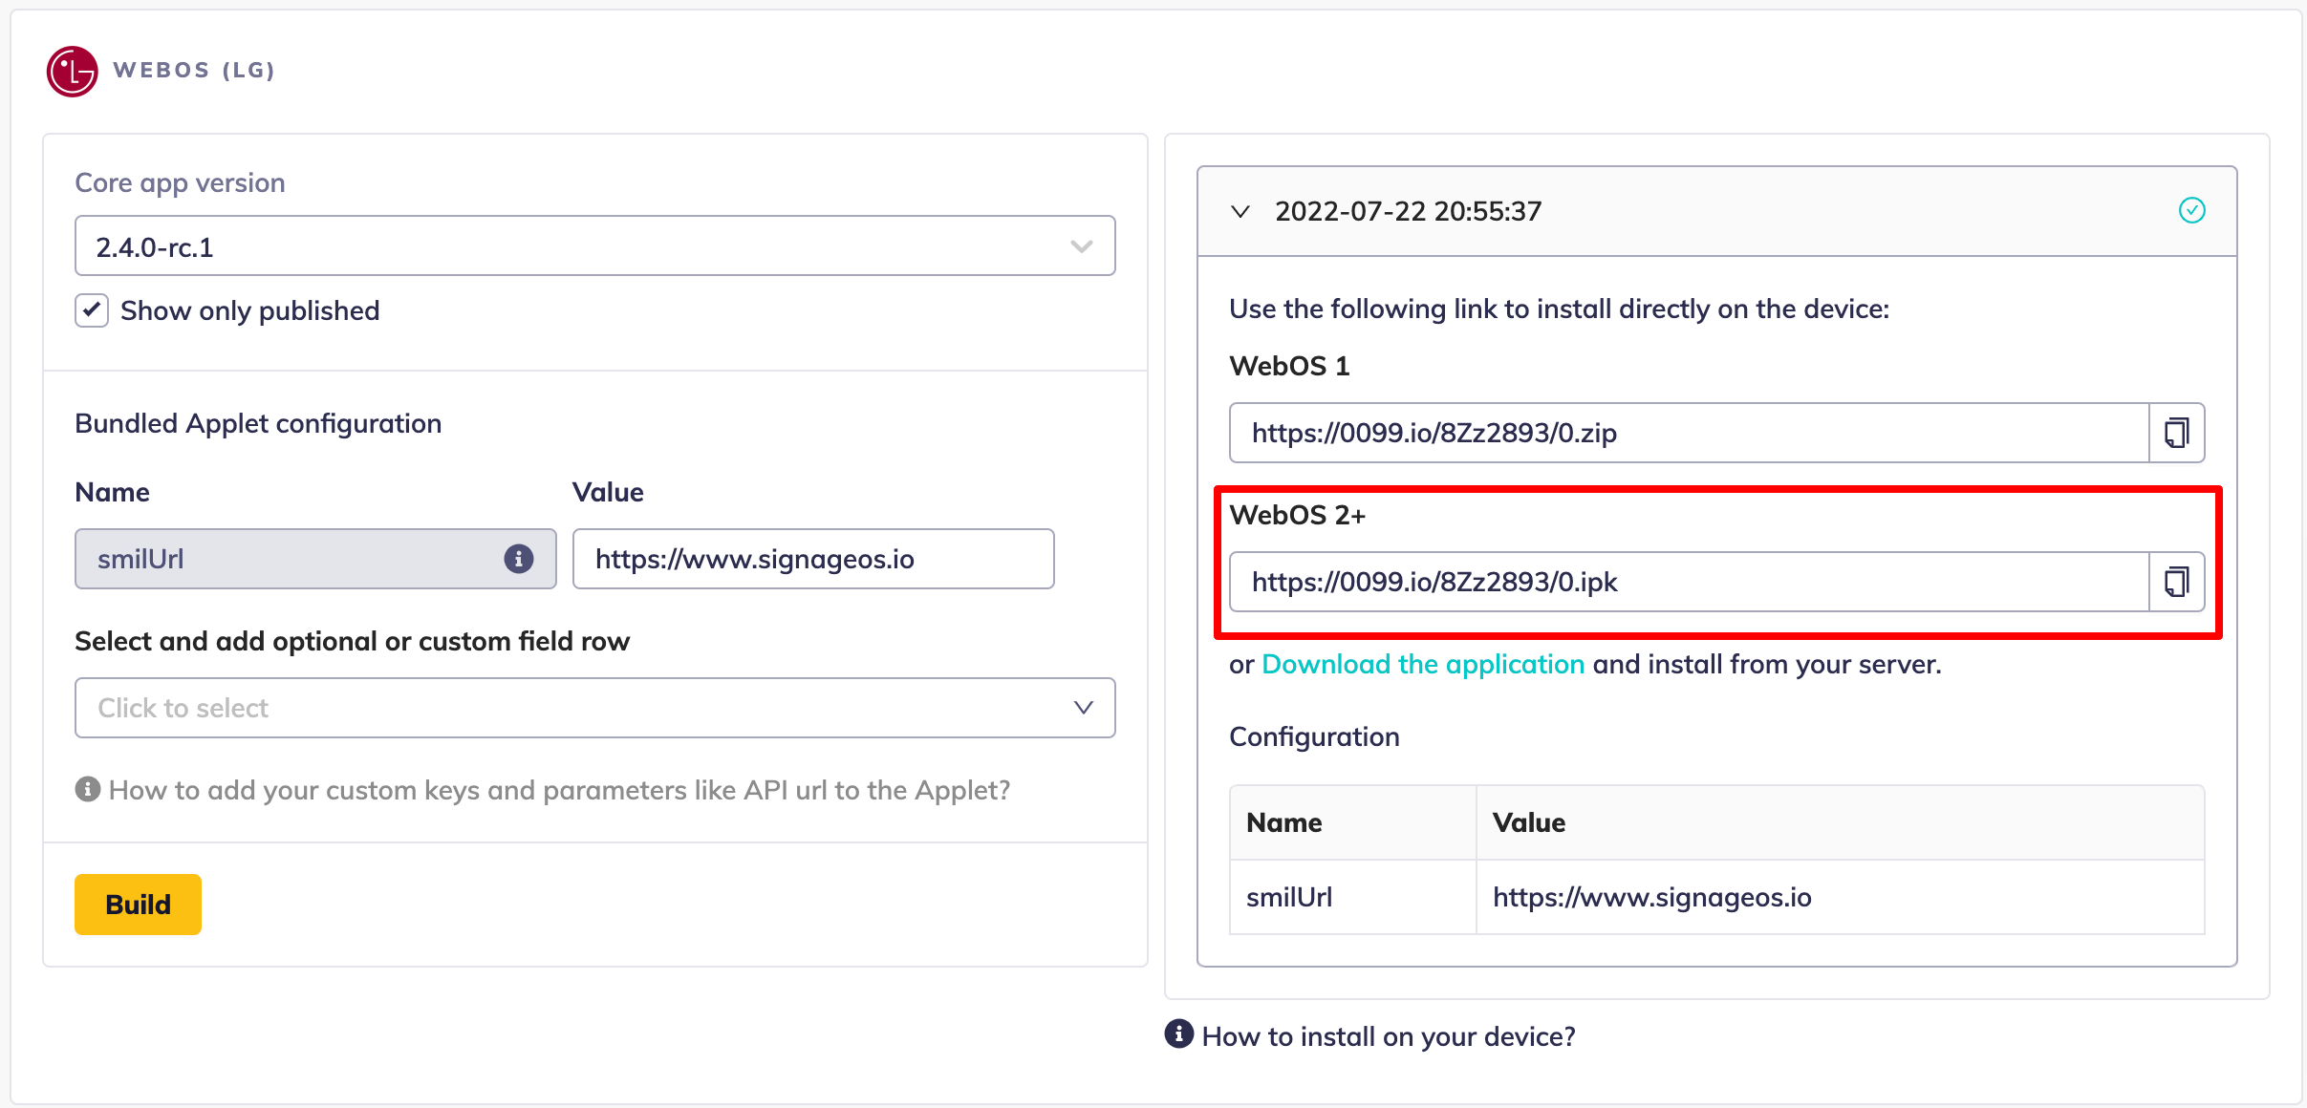The image size is (2307, 1108).
Task: Open the Click to select field dropdown
Action: click(x=594, y=708)
